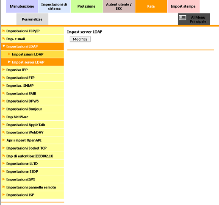
Task: Open Imp. e-mail menu entry
Action: (x=32, y=39)
